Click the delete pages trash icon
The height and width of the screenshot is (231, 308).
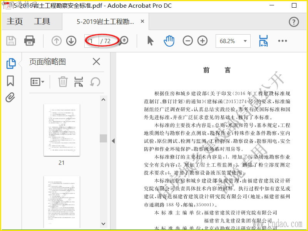click(x=63, y=82)
